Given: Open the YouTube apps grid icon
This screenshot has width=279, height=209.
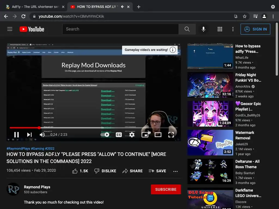Looking at the screenshot, I should 220,29.
